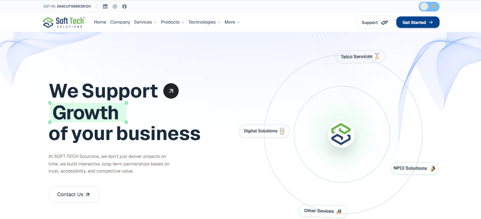Expand the Services dropdown menu
This screenshot has width=481, height=219.
coord(145,22)
